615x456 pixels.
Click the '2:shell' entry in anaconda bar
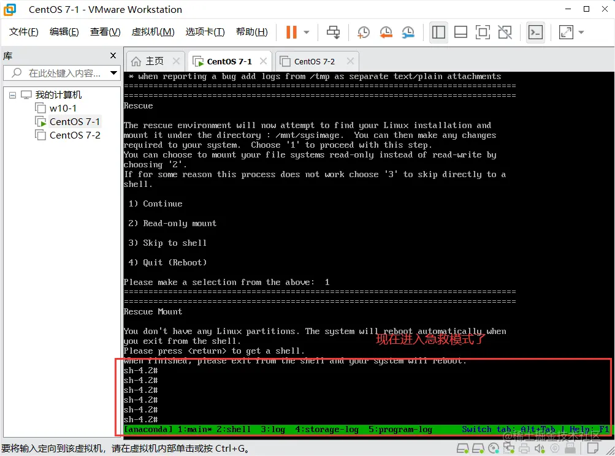pyautogui.click(x=234, y=429)
